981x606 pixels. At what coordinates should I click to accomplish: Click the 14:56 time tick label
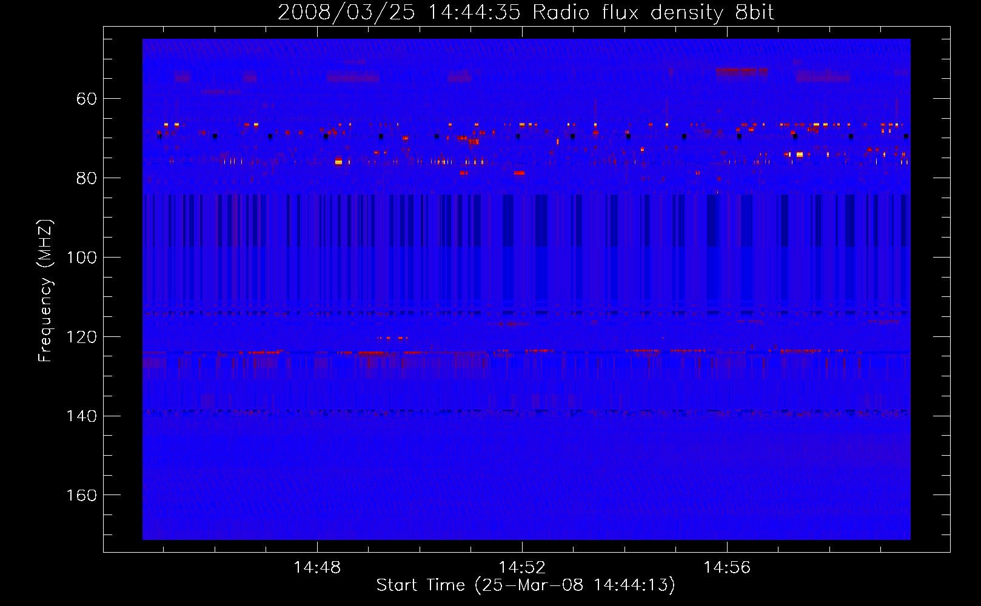[x=727, y=567]
